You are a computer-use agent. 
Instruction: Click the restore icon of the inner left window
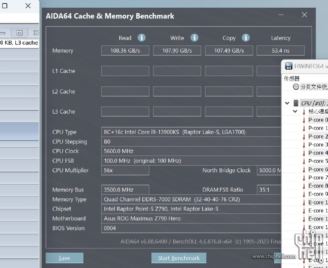click(x=19, y=33)
